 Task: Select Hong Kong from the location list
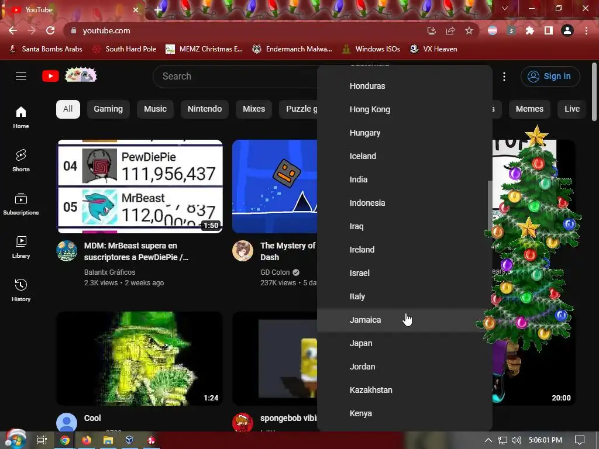(405, 109)
